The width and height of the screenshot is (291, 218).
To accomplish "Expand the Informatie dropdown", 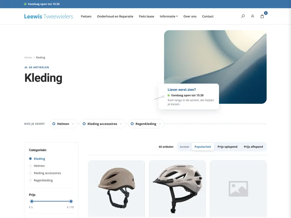I will pyautogui.click(x=169, y=16).
